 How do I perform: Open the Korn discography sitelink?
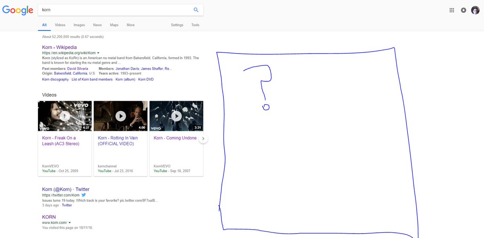(55, 79)
